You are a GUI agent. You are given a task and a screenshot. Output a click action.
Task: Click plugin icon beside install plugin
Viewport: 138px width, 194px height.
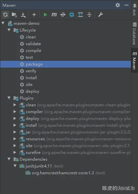22,126
